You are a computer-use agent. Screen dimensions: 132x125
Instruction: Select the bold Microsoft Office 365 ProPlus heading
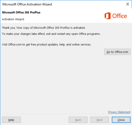21,12
